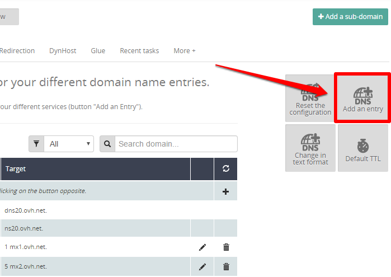Switch to the DynHost tab
Viewport: 391px width, 277px height.
pyautogui.click(x=63, y=51)
